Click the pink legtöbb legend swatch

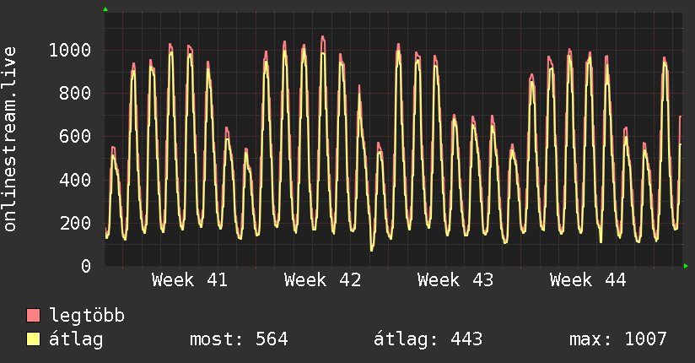[33, 315]
